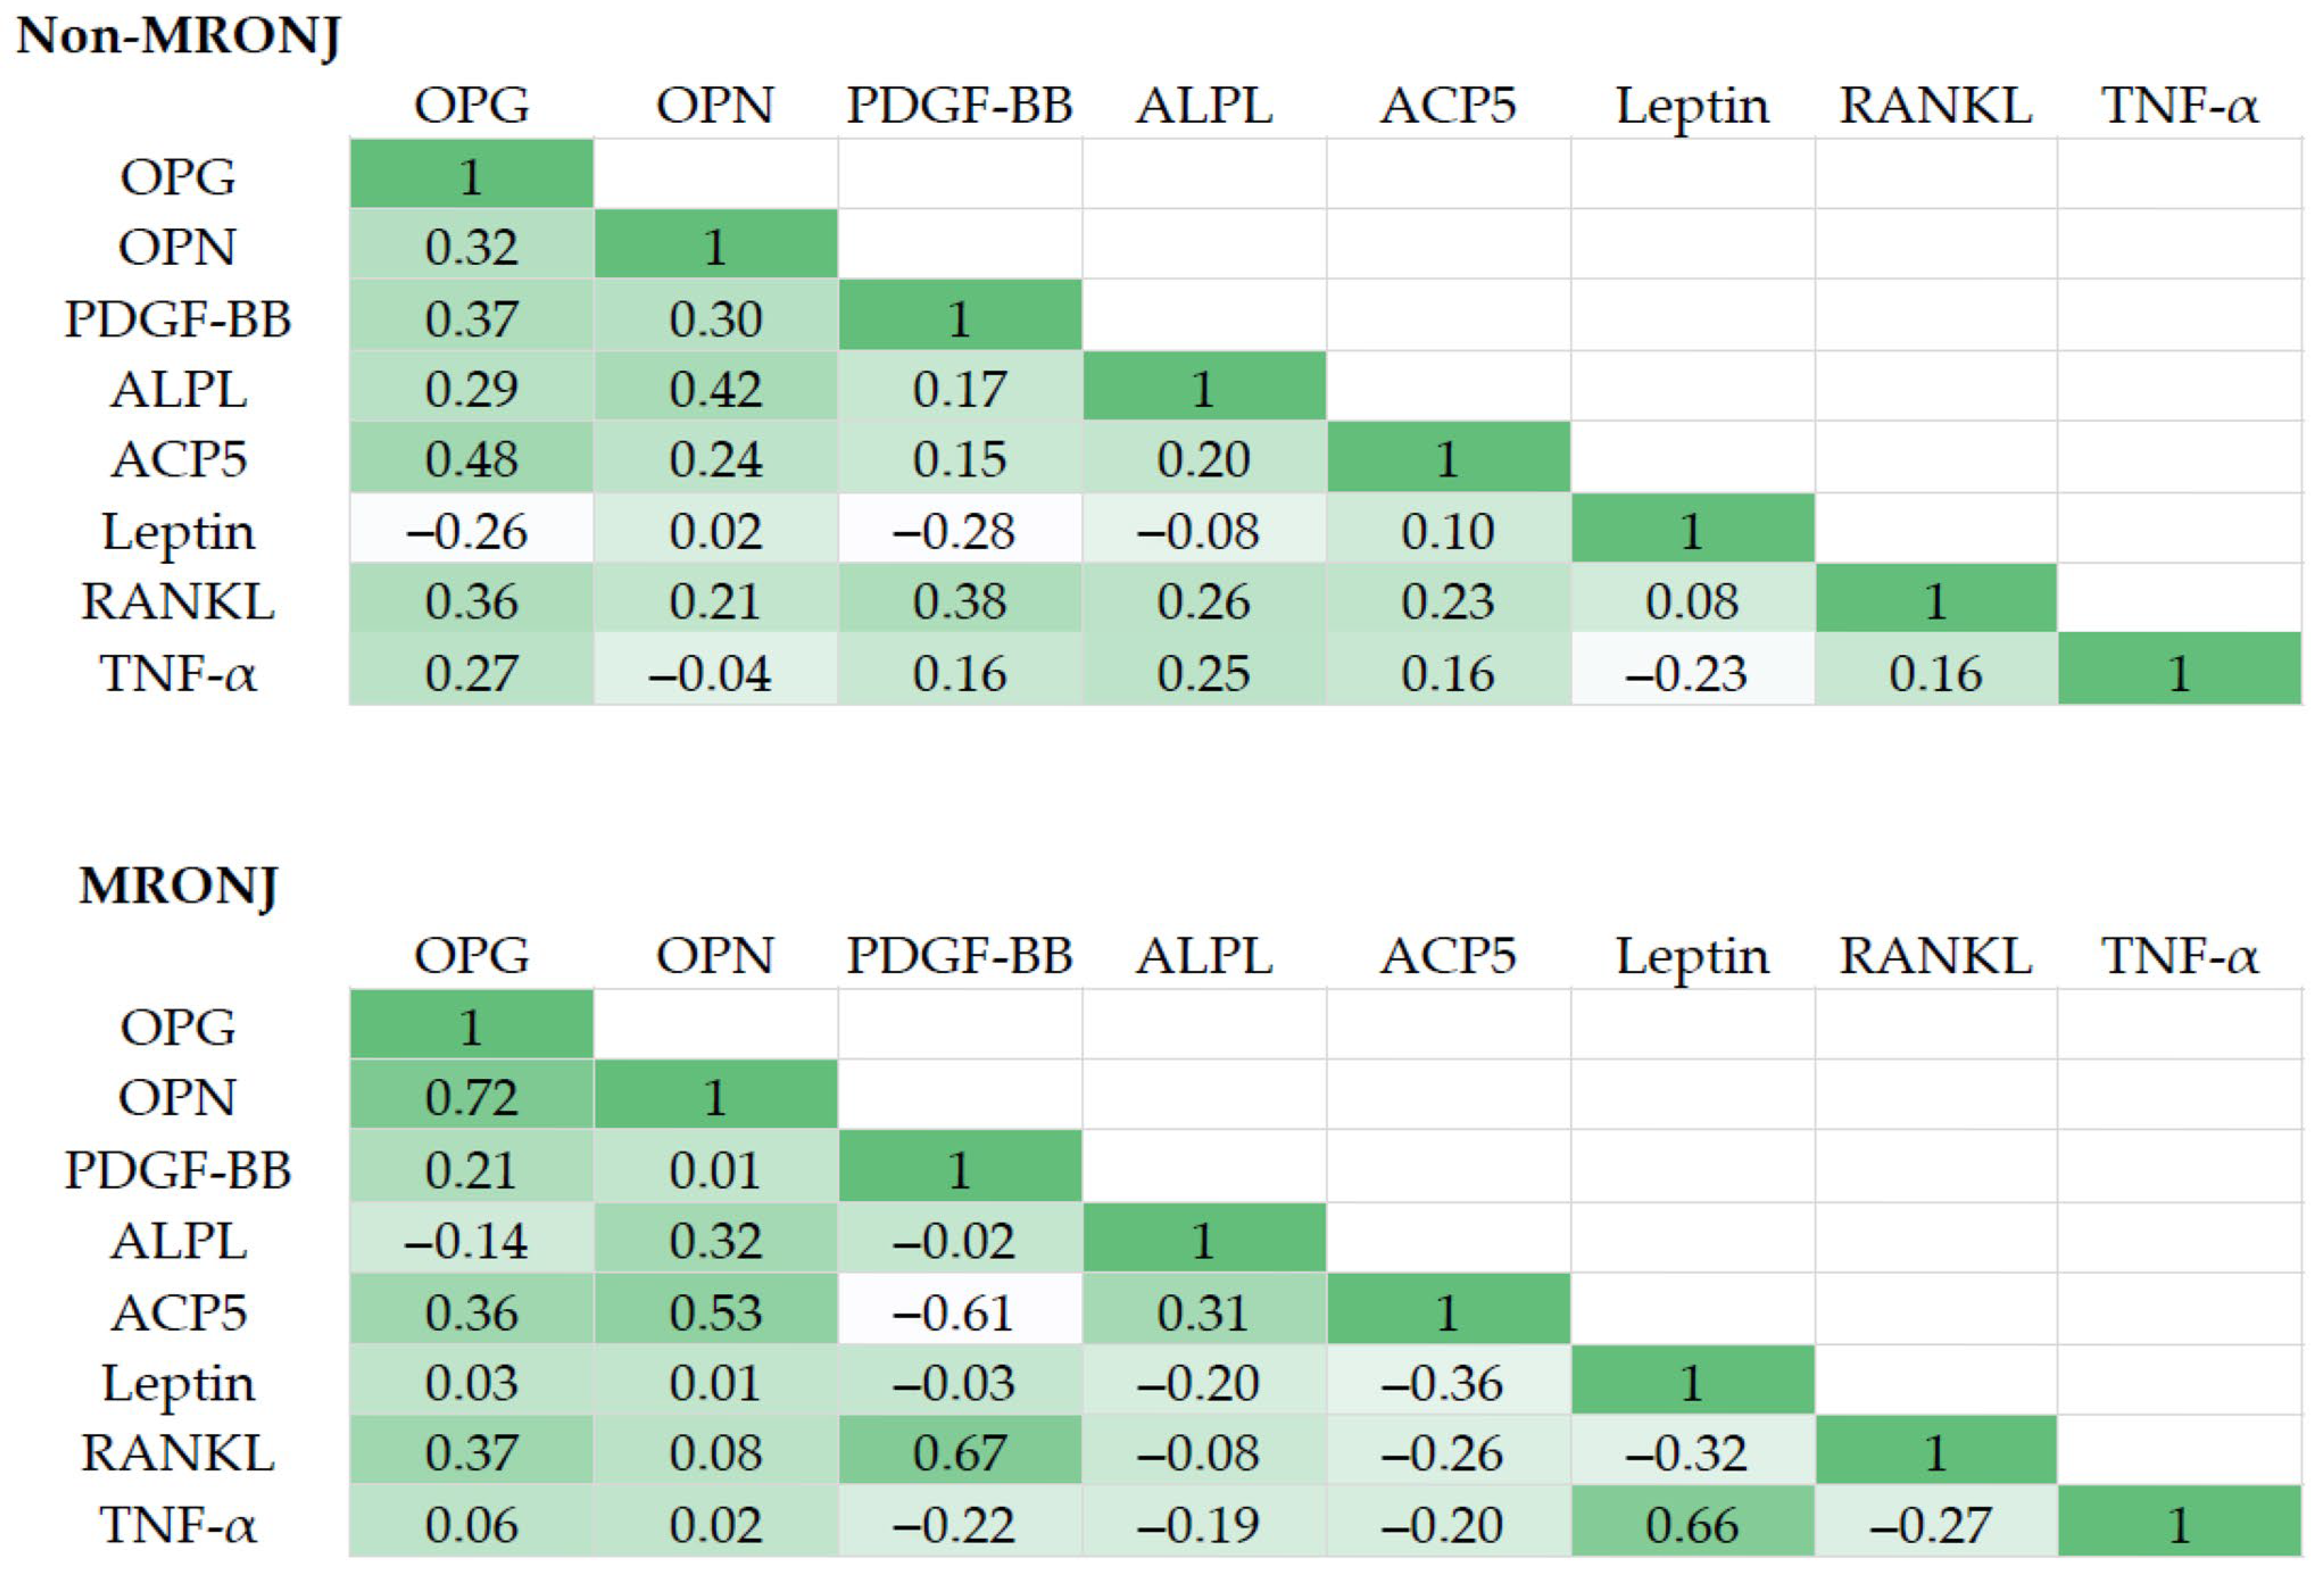Select the 0.66 cell under Leptin

[x=1692, y=1525]
